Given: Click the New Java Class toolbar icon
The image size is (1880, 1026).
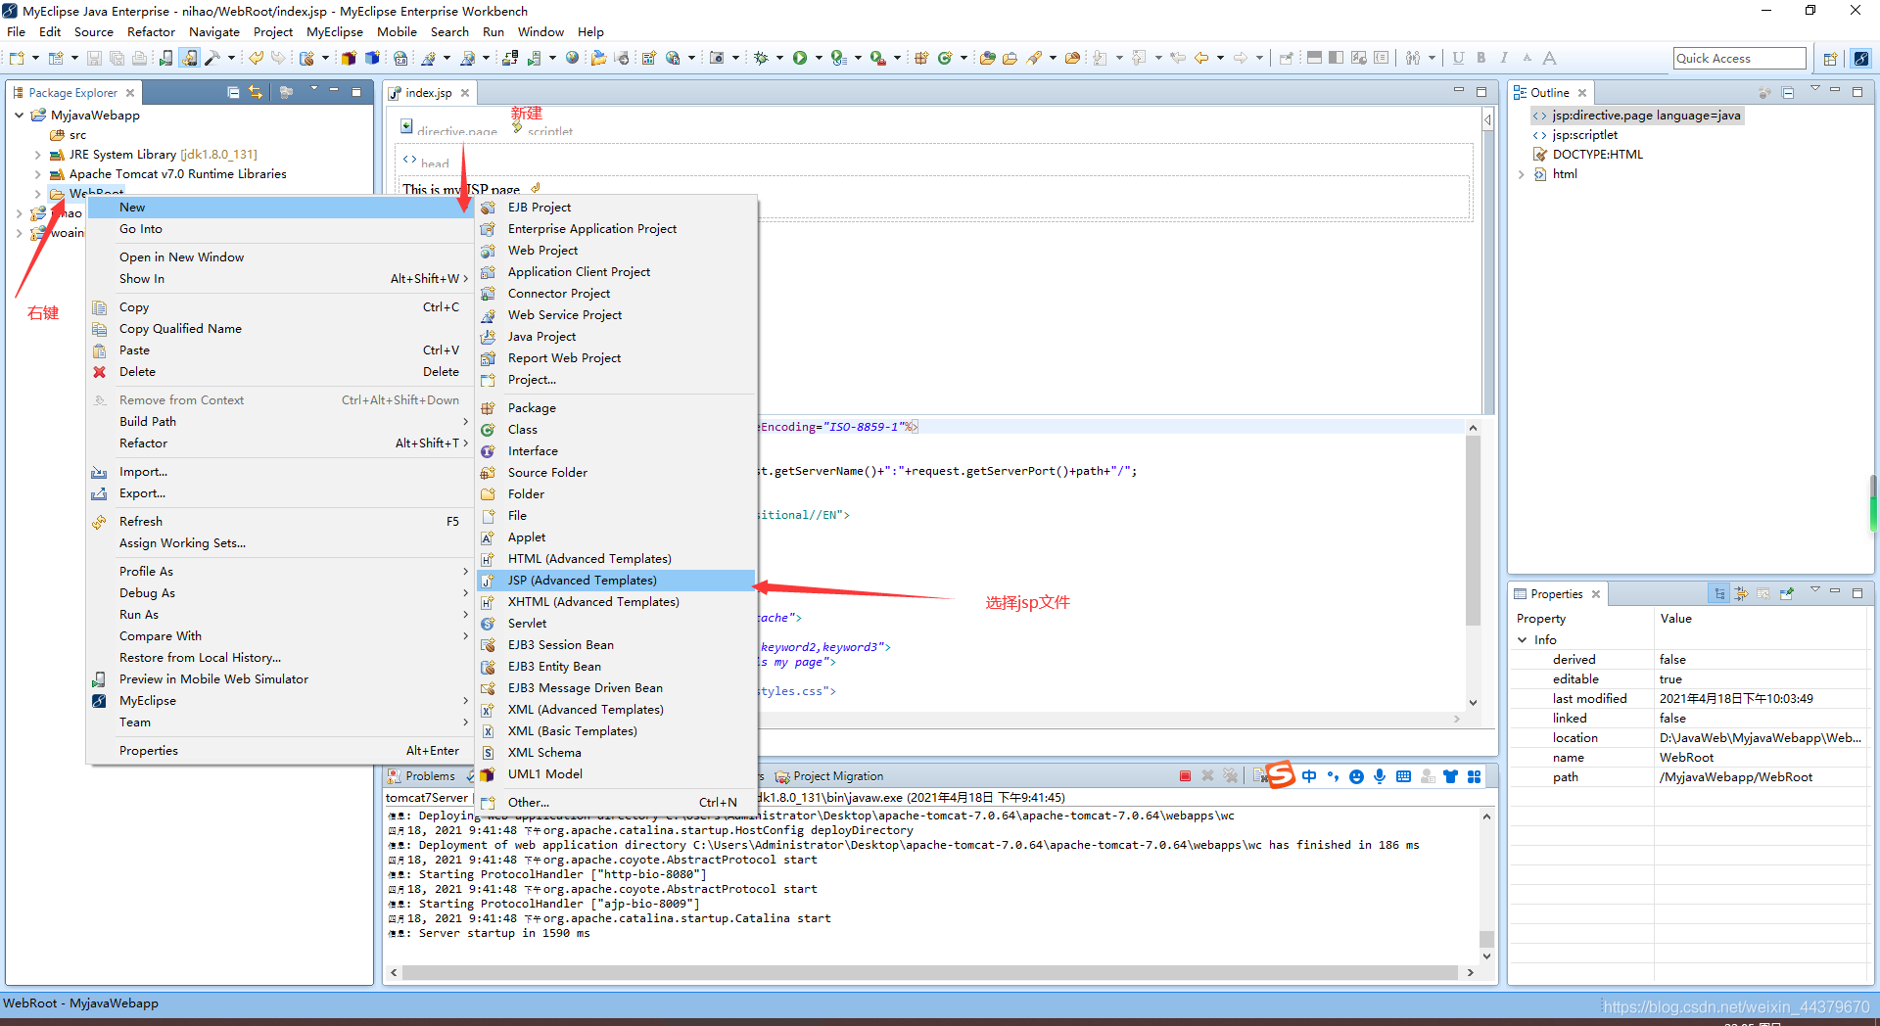Looking at the screenshot, I should [945, 59].
